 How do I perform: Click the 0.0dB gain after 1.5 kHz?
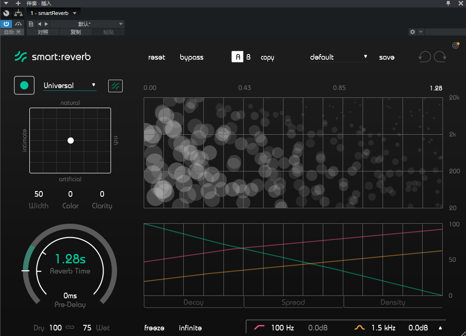418,328
